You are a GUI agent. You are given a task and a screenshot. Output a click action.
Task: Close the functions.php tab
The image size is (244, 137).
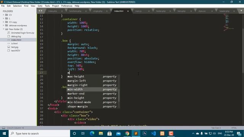(86, 11)
